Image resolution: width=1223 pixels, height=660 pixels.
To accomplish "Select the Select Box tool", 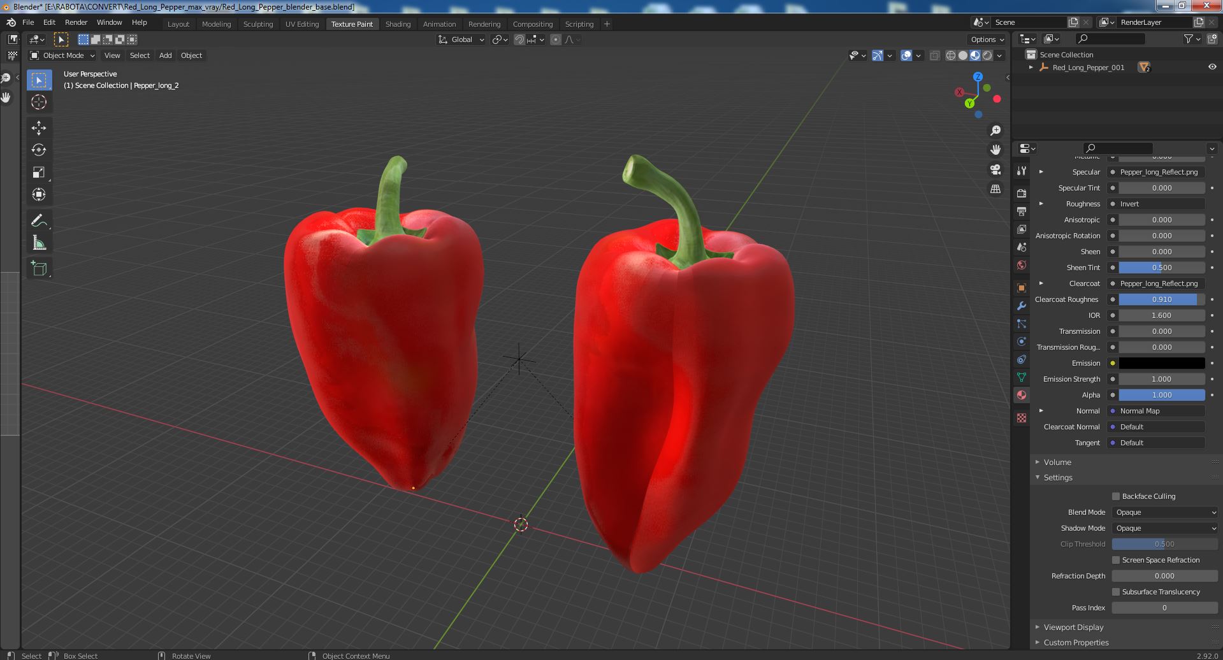I will pos(39,80).
